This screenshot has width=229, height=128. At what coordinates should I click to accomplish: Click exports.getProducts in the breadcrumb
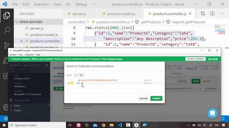(x=189, y=22)
